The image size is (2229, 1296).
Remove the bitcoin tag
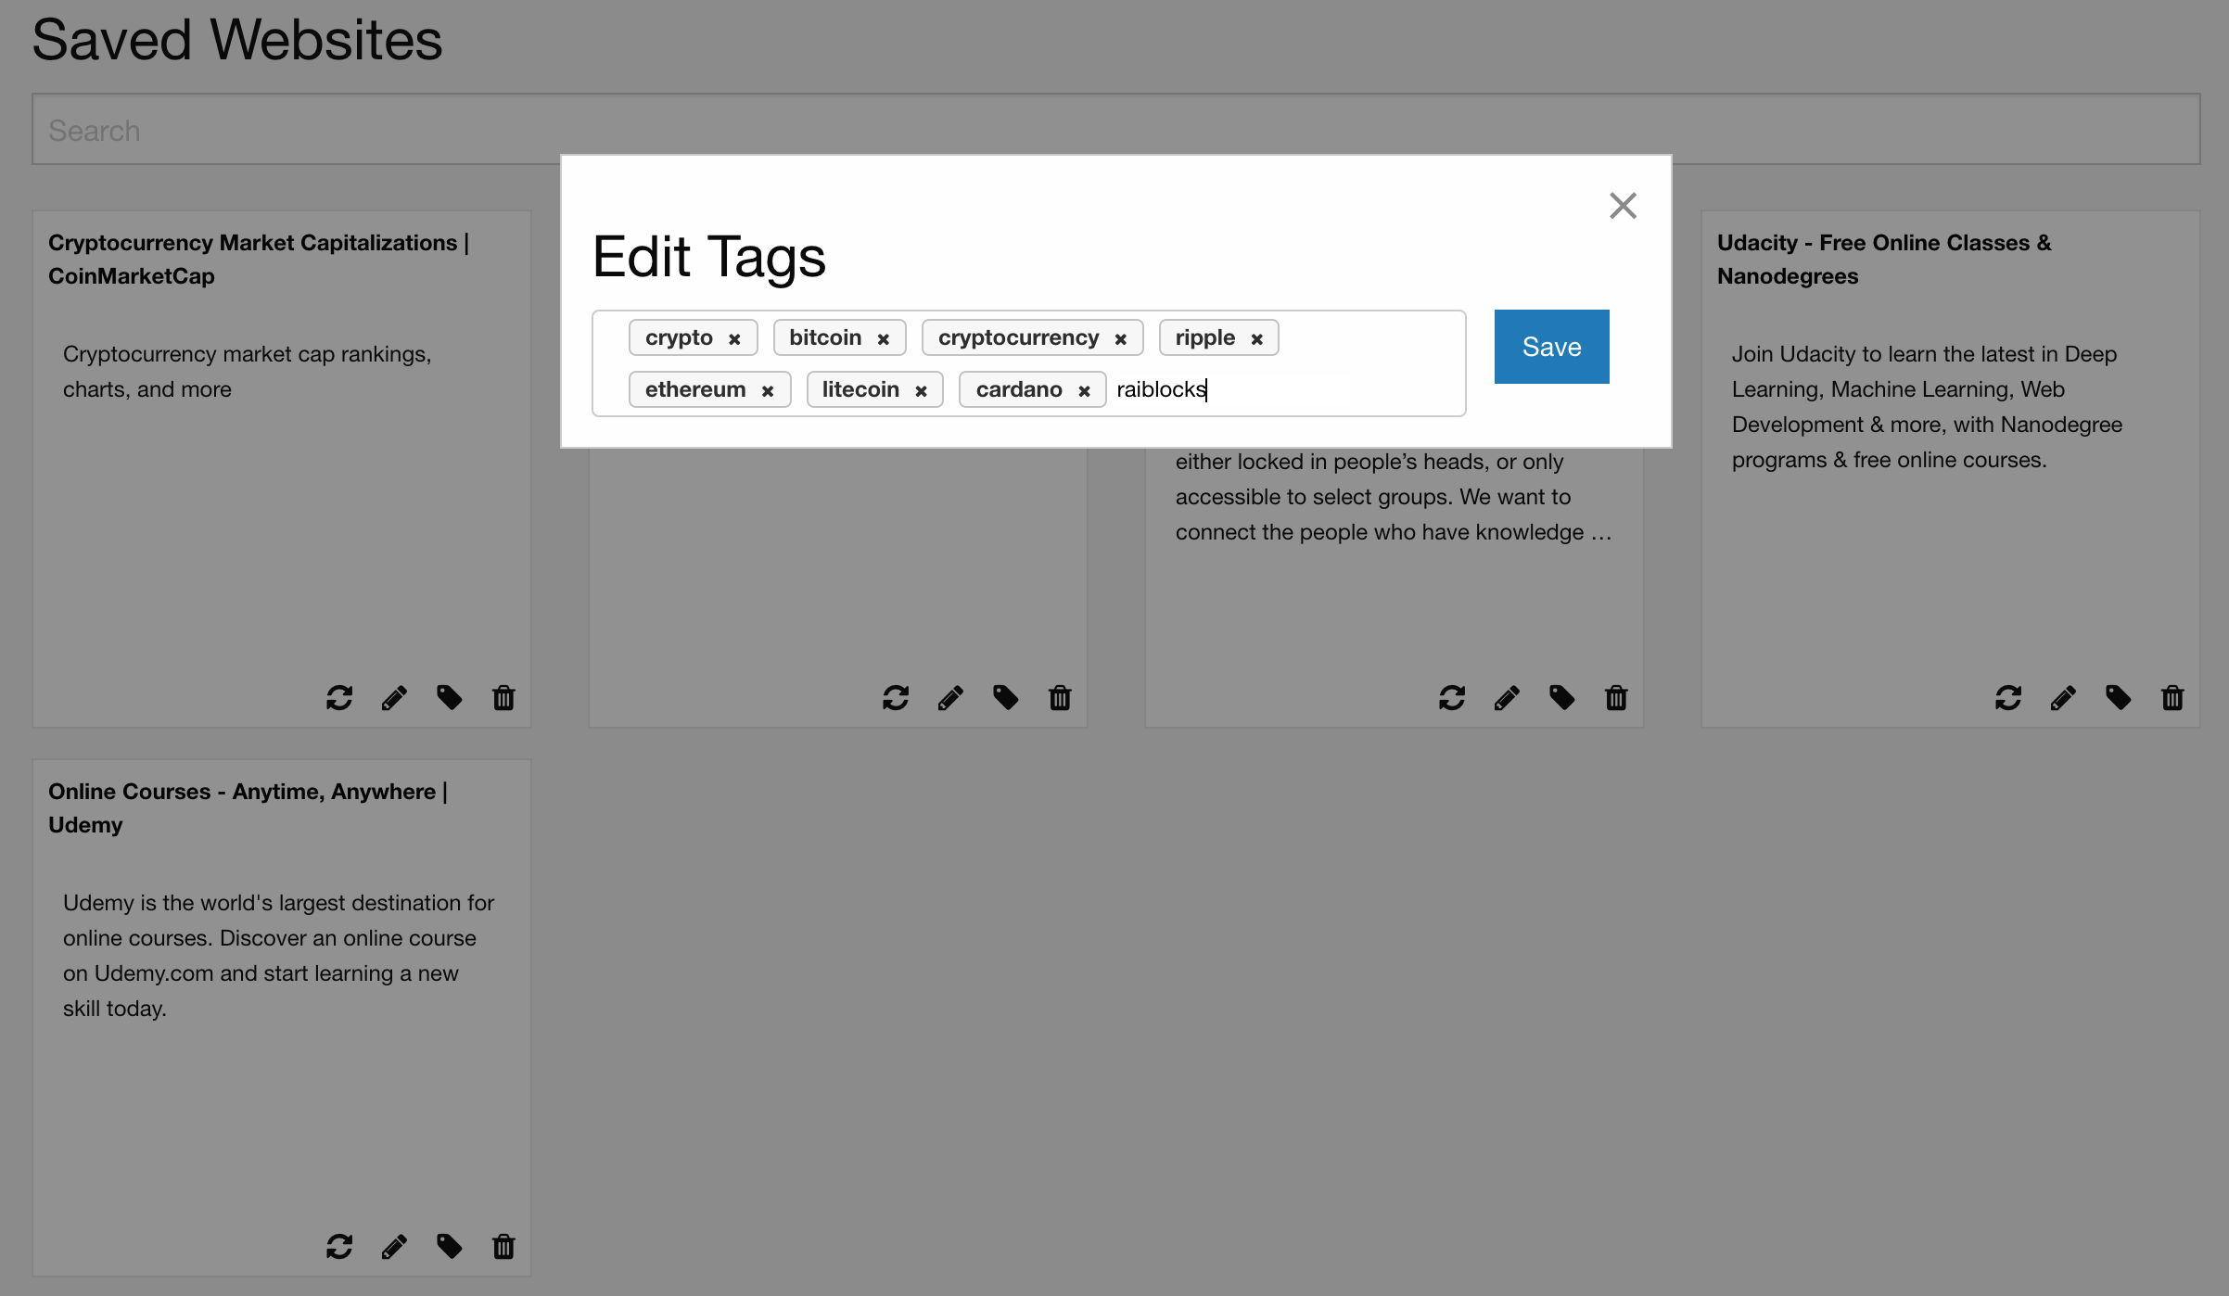(884, 339)
